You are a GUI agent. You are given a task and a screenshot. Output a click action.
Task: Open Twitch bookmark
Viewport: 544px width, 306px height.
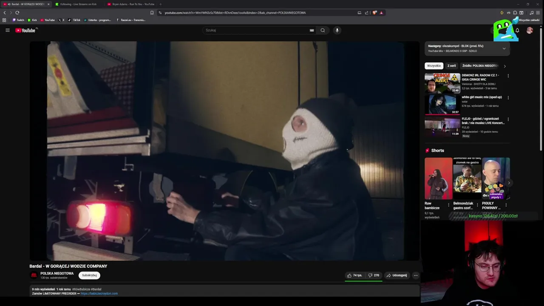pyautogui.click(x=18, y=20)
